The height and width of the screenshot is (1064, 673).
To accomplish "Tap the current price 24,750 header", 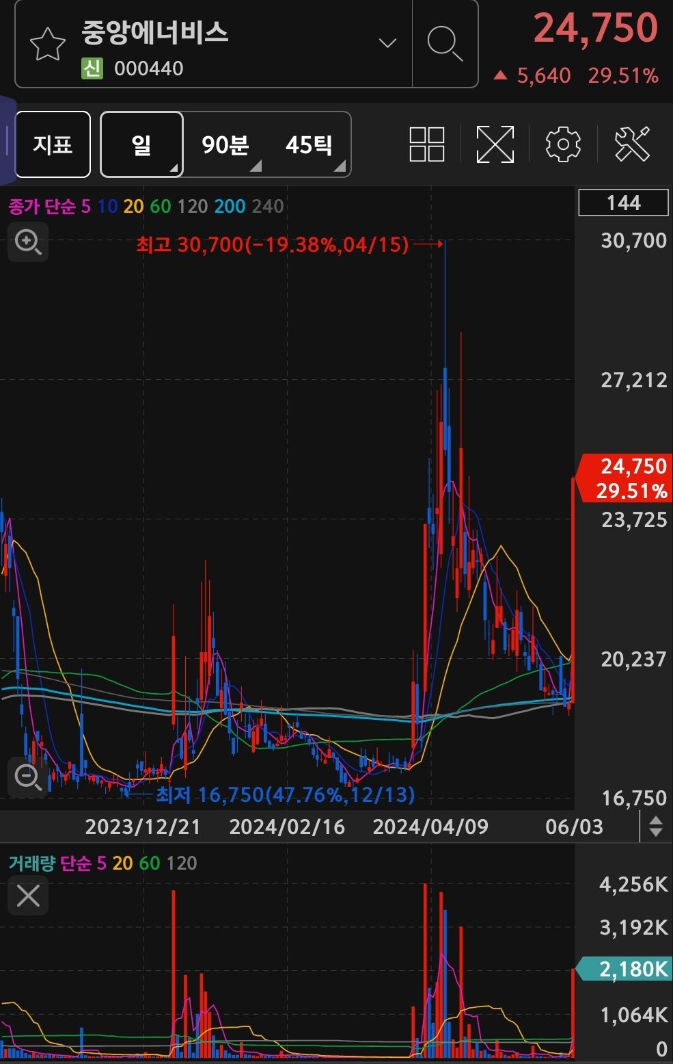I will [x=596, y=29].
